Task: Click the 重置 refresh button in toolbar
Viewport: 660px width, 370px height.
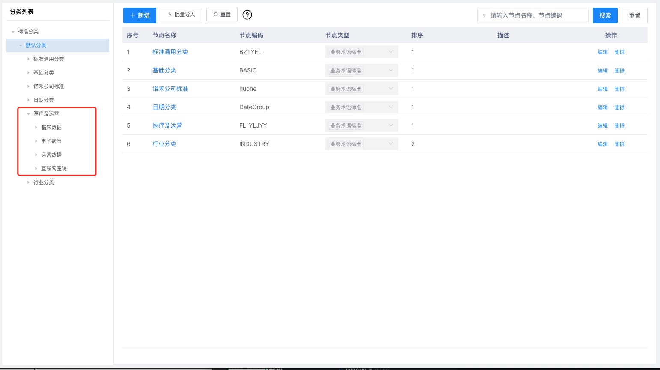Action: click(222, 15)
